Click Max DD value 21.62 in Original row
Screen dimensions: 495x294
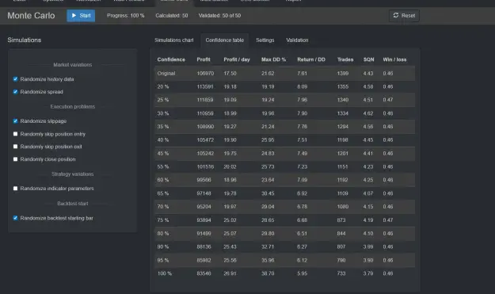pyautogui.click(x=268, y=73)
